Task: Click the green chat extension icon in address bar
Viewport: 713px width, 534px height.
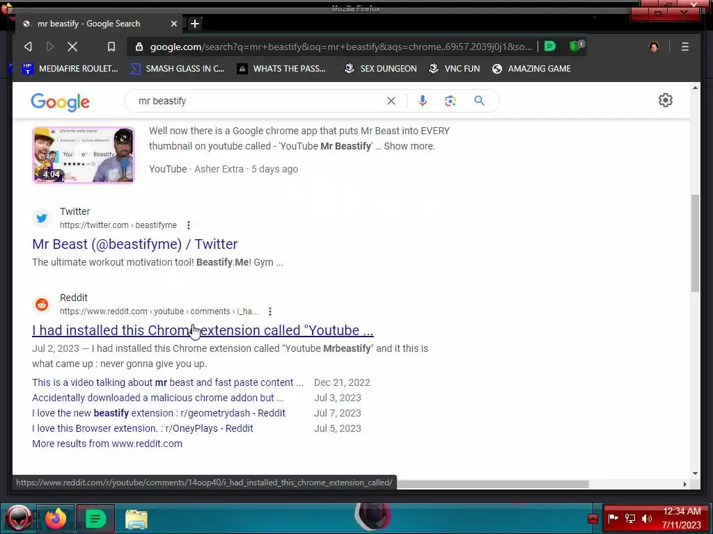Action: [x=550, y=47]
